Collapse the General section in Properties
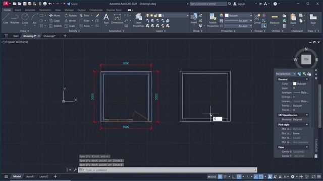 click(x=307, y=79)
